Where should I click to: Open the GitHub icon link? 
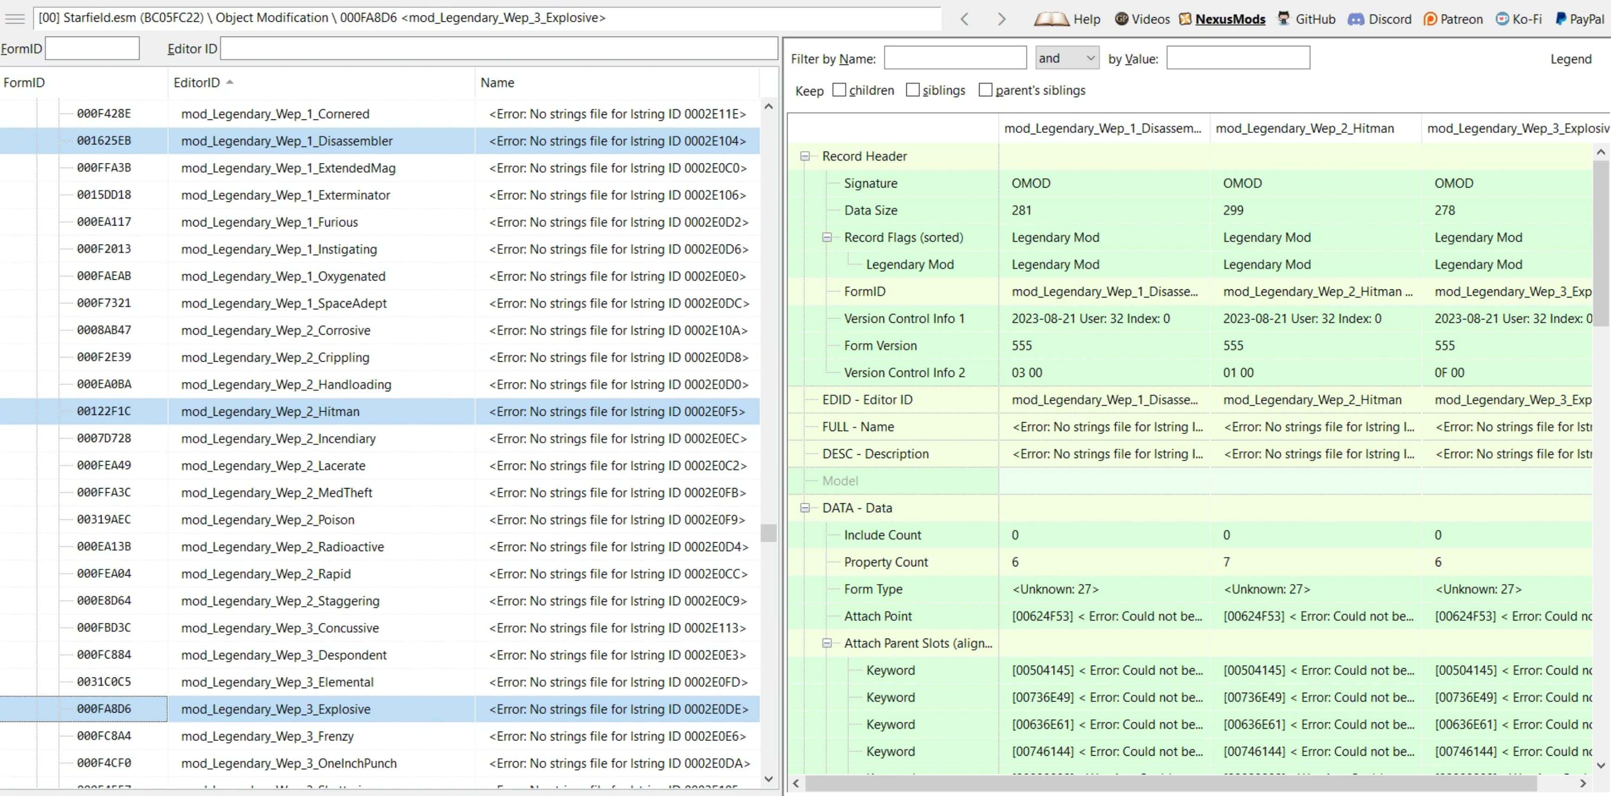[x=1283, y=18]
